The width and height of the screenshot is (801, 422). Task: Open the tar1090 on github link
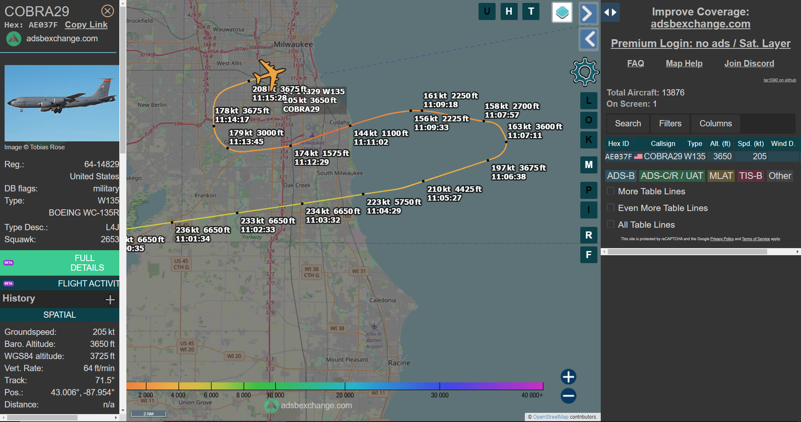click(780, 80)
